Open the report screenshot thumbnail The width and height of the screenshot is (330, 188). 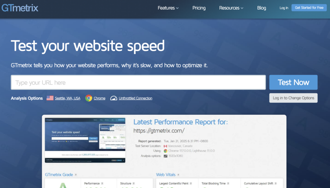[85, 140]
